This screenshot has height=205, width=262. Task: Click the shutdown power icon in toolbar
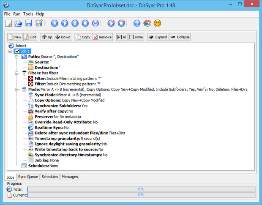coord(96,23)
